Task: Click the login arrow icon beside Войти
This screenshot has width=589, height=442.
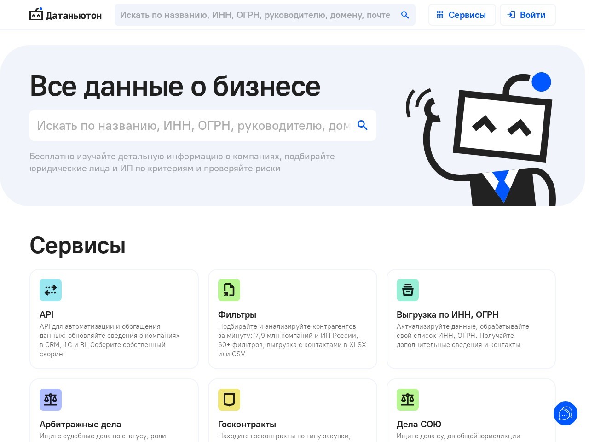Action: tap(511, 15)
